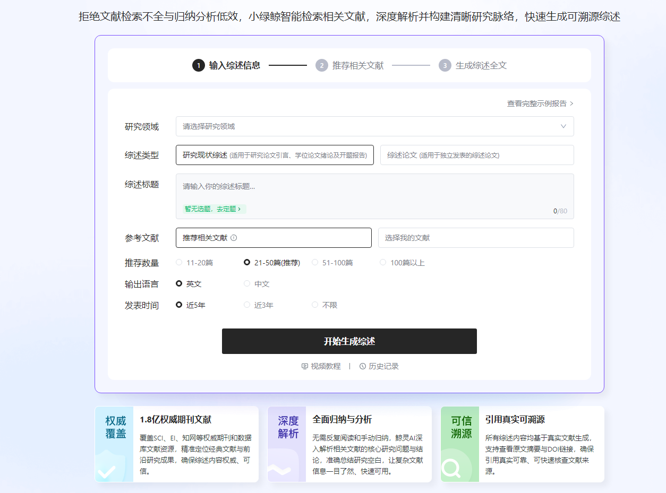Click the 深度解析 card icon
Image resolution: width=666 pixels, height=493 pixels.
pyautogui.click(x=287, y=444)
